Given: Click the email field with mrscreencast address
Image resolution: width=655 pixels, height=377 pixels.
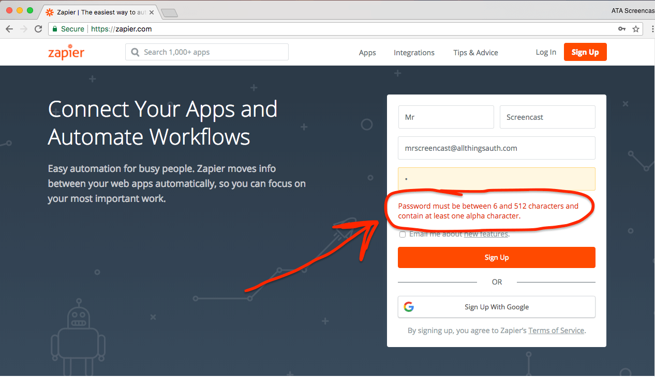Looking at the screenshot, I should 497,148.
